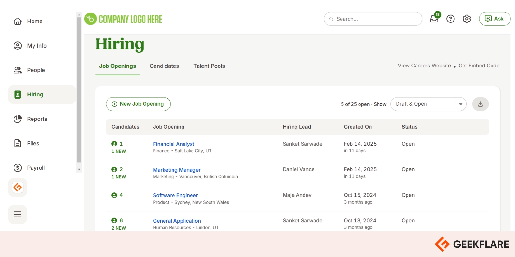Click the New Job Opening button

pyautogui.click(x=138, y=104)
